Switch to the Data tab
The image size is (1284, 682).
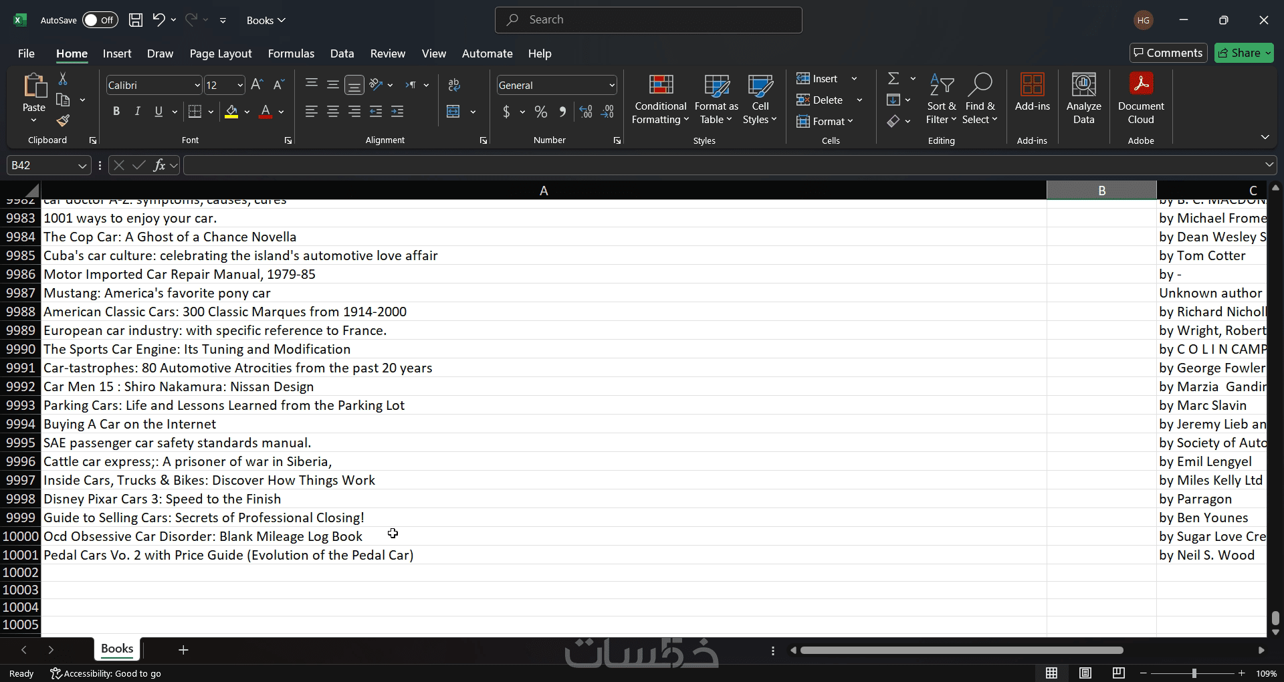click(x=342, y=53)
